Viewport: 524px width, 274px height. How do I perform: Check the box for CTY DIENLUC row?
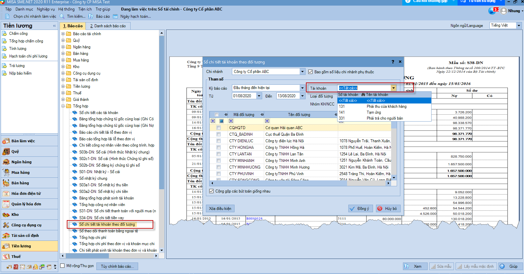219,141
